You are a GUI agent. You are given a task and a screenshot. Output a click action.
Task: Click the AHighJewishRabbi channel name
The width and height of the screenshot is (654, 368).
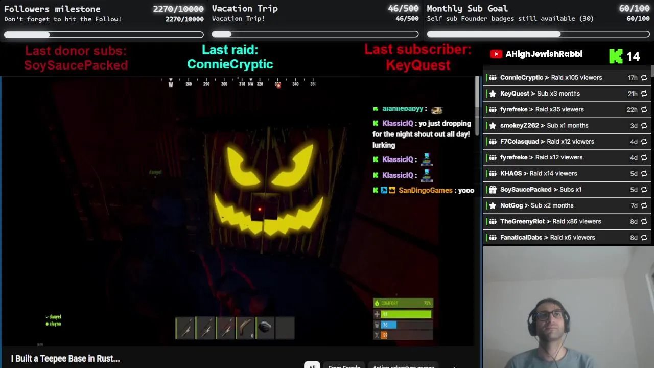coord(544,54)
